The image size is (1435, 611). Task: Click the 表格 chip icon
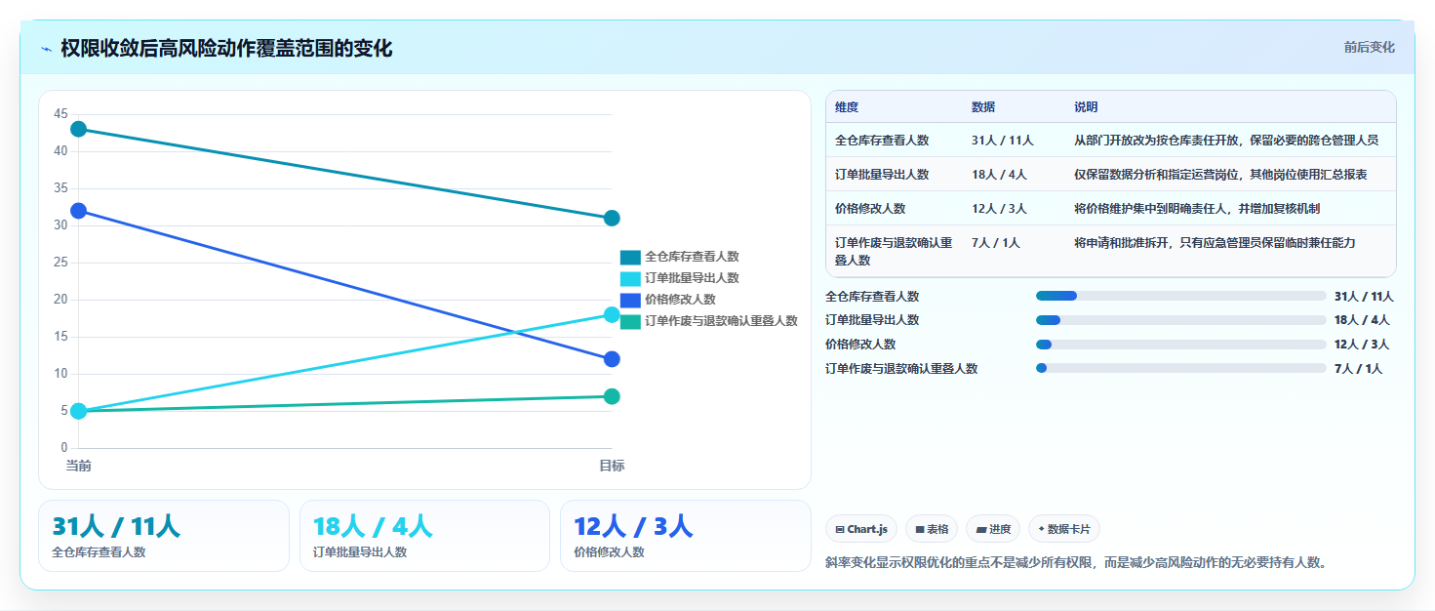point(919,529)
